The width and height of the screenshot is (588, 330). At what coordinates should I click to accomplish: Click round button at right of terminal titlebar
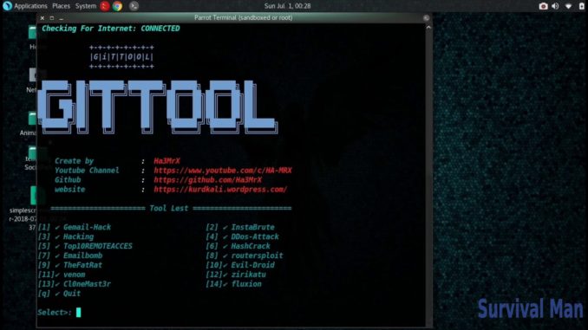point(426,18)
